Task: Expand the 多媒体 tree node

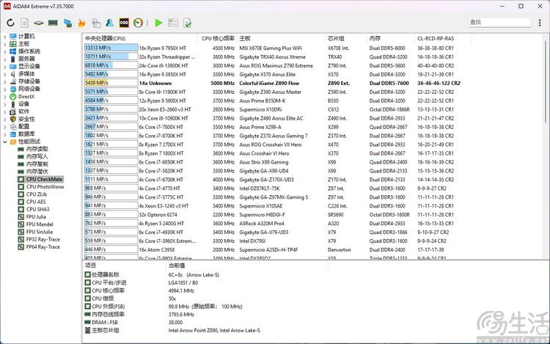Action: coord(5,74)
